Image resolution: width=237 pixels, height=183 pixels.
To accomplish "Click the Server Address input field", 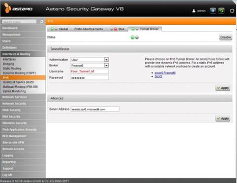I will pyautogui.click(x=95, y=109).
